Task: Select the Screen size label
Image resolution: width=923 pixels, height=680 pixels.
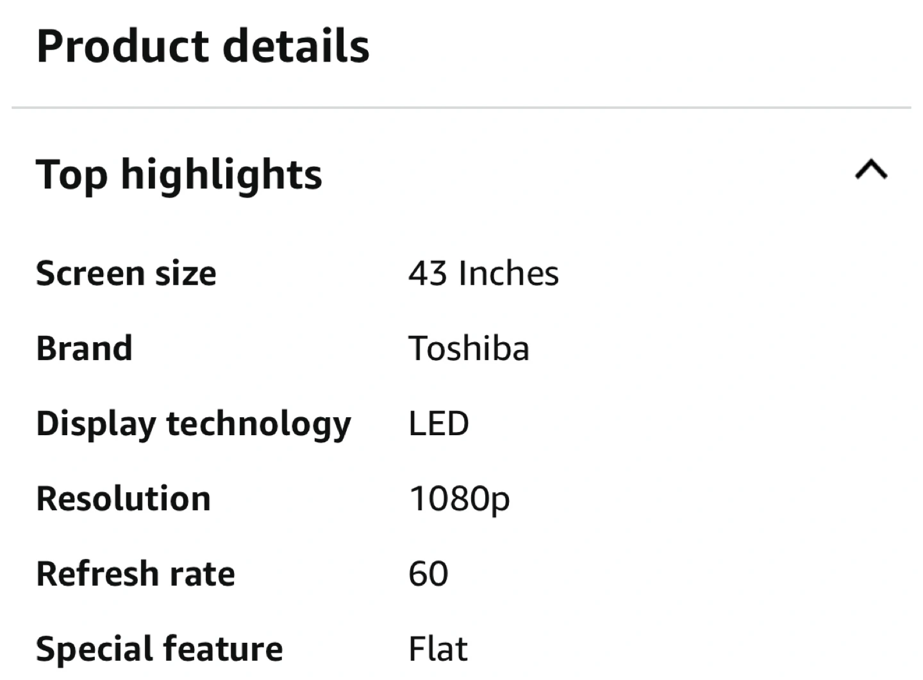Action: coord(126,274)
